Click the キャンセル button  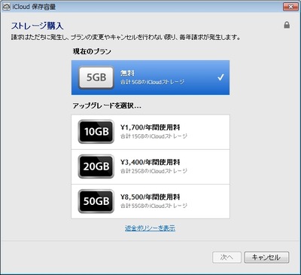tap(266, 258)
